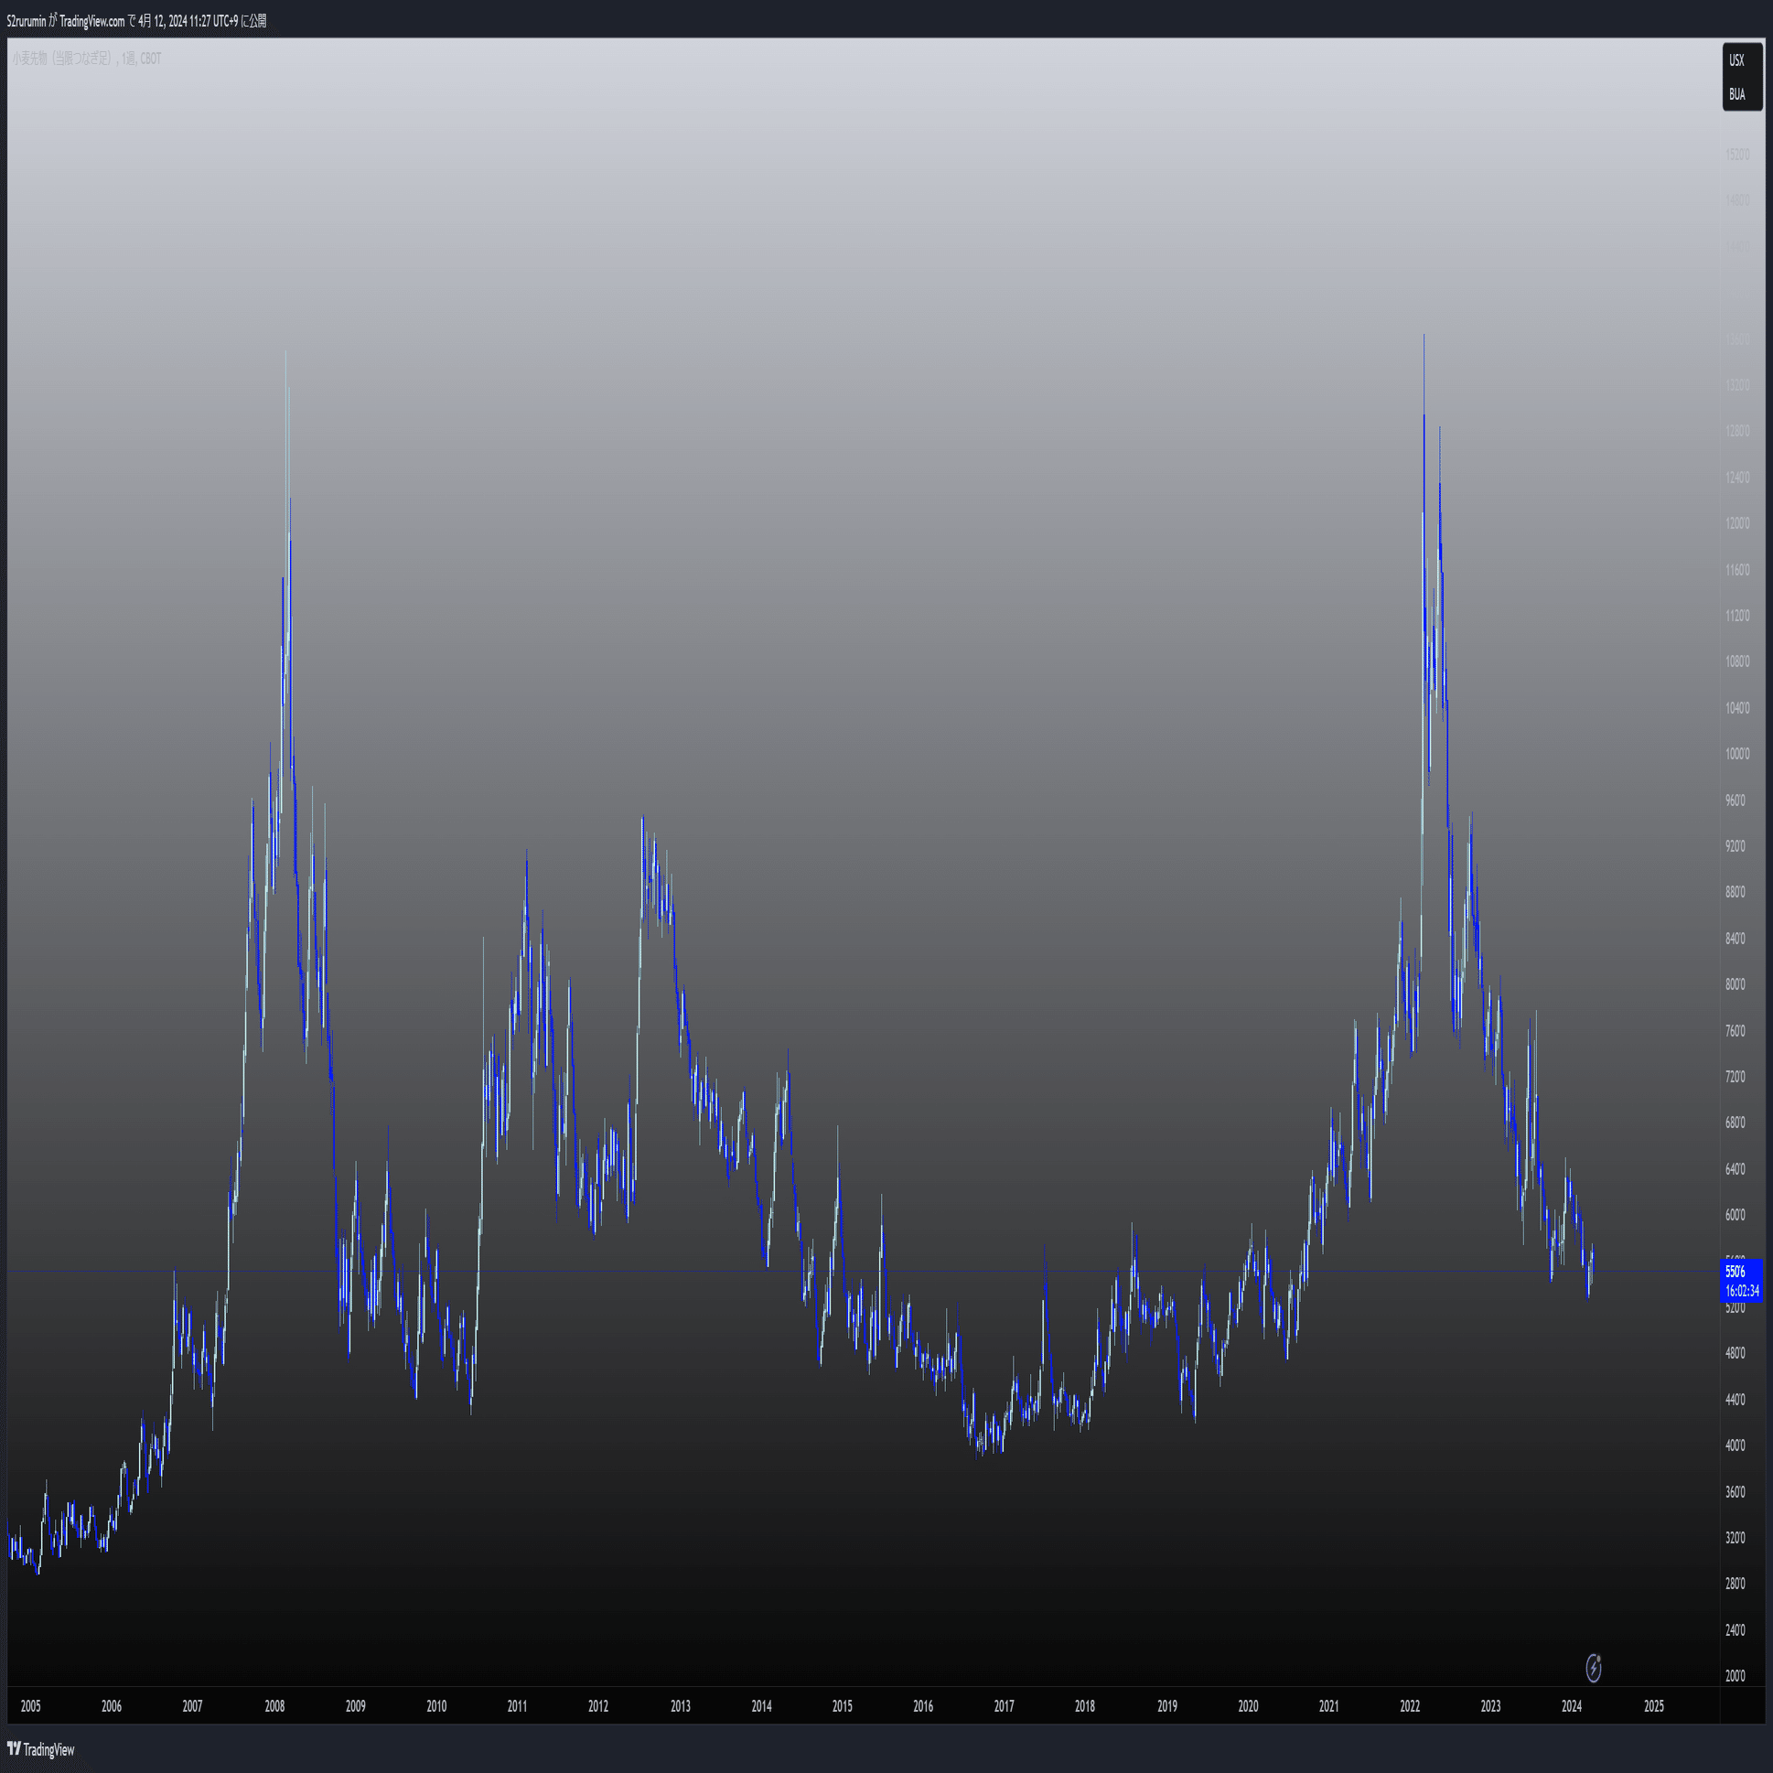Click the 12000'0 price scale label
Viewport: 1773px width, 1773px height.
click(1737, 523)
